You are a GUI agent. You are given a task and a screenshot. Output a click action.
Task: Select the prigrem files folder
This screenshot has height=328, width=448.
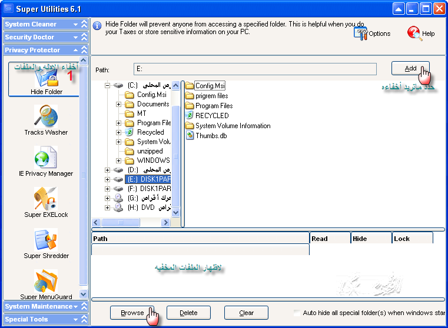coord(207,96)
